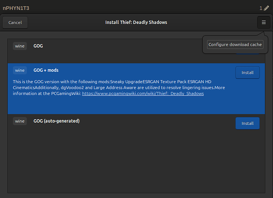Open the hamburger menu button
273x198 pixels.
point(263,23)
